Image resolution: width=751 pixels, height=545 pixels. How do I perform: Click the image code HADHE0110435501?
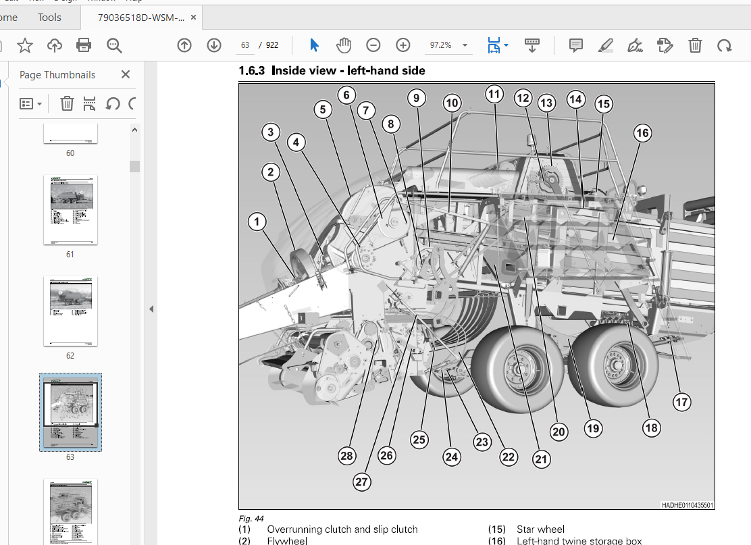[x=688, y=505]
